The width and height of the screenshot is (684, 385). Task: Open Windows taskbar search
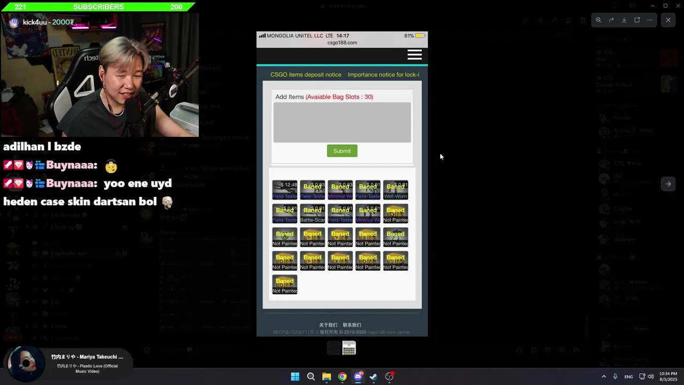tap(311, 376)
